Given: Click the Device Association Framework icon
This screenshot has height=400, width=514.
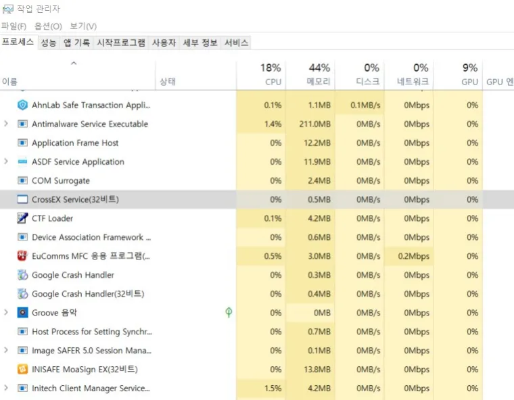Looking at the screenshot, I should point(22,237).
